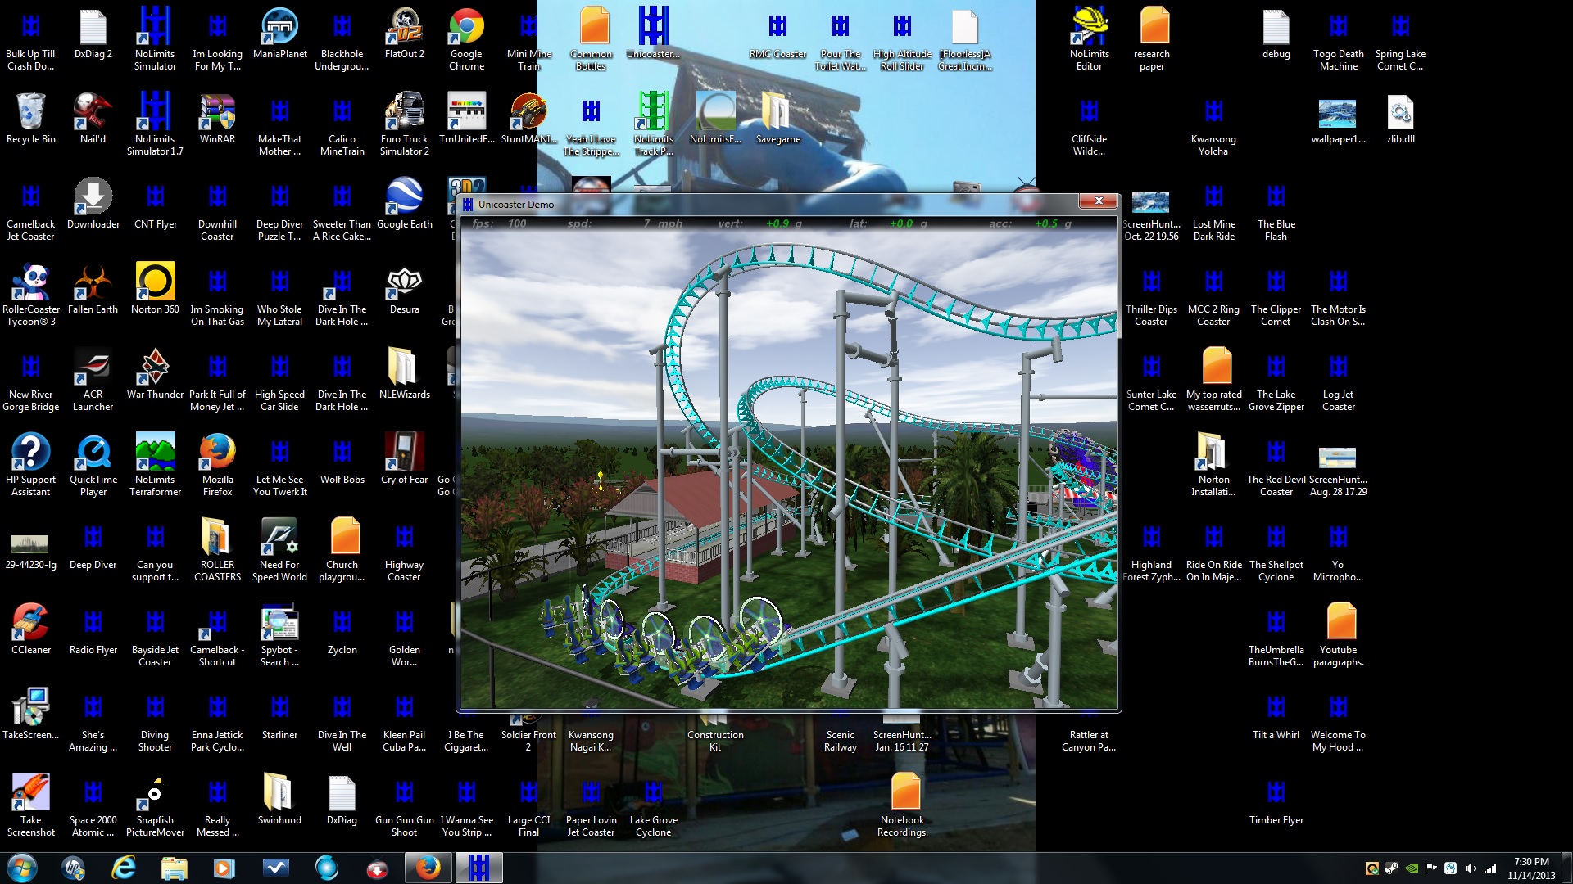The height and width of the screenshot is (884, 1573).
Task: Launch the Fallen Earth shortcut
Action: point(93,288)
